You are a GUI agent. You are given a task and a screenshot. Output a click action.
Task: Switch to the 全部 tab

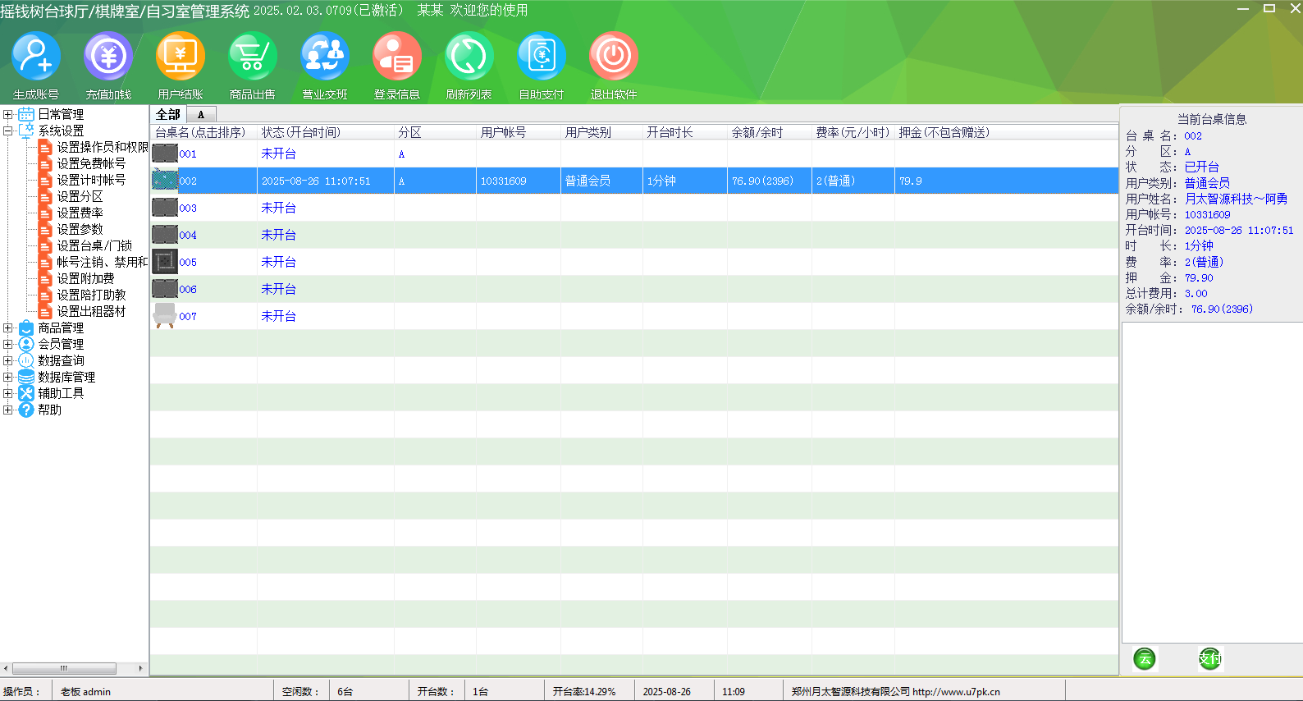coord(168,115)
